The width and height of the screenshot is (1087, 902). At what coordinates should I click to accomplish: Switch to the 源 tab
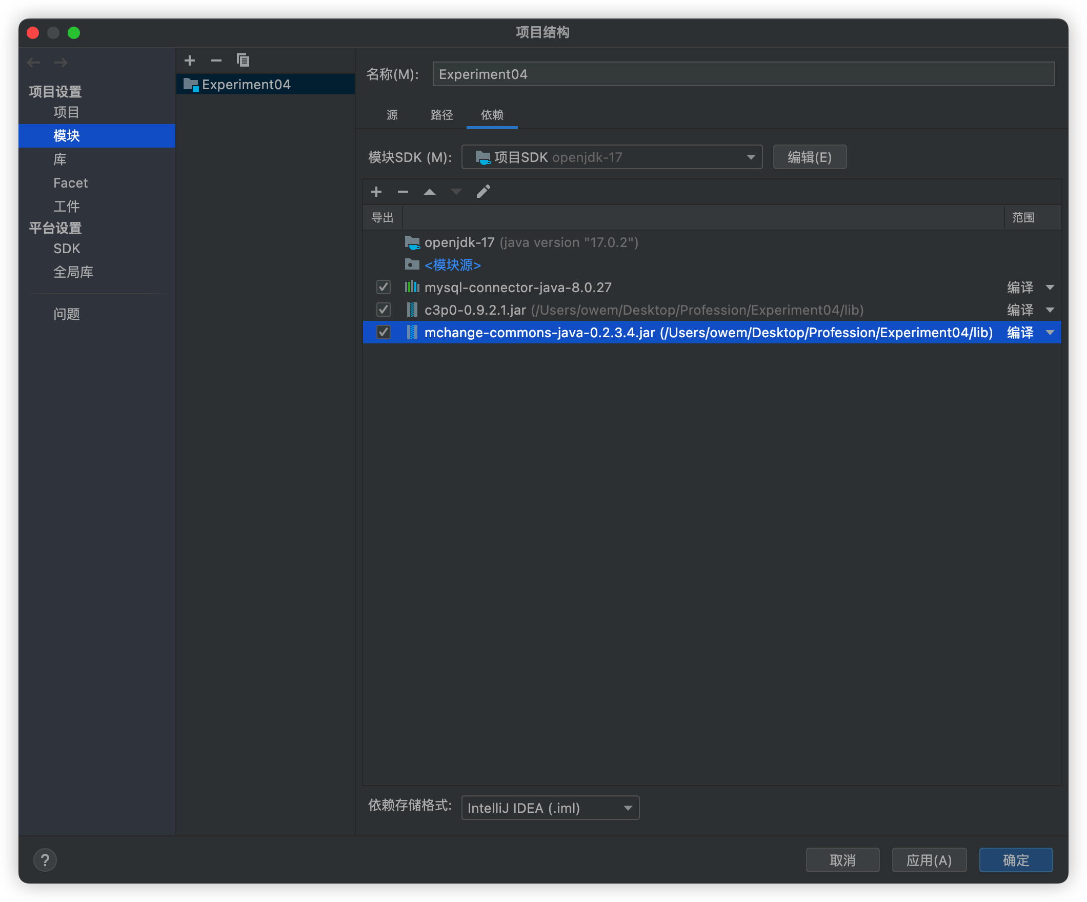click(392, 115)
